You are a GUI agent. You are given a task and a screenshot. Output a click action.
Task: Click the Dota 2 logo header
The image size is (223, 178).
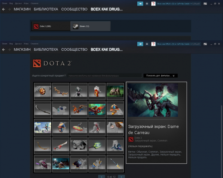52,63
